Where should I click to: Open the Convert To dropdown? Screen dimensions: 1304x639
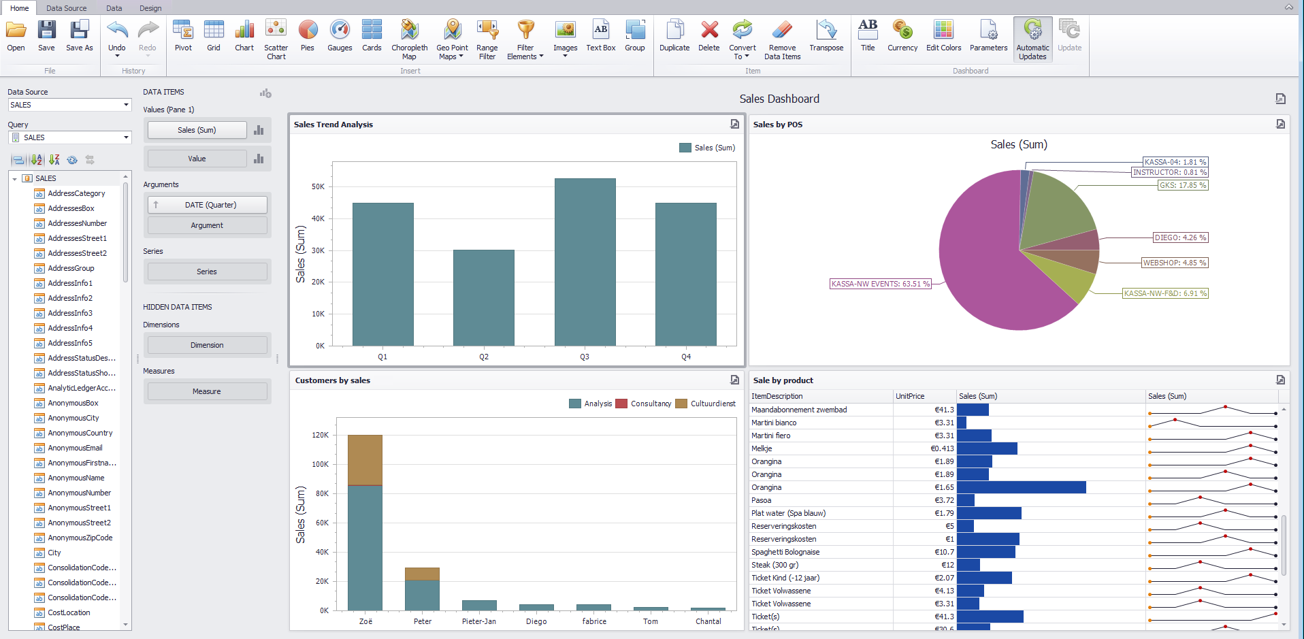(742, 39)
